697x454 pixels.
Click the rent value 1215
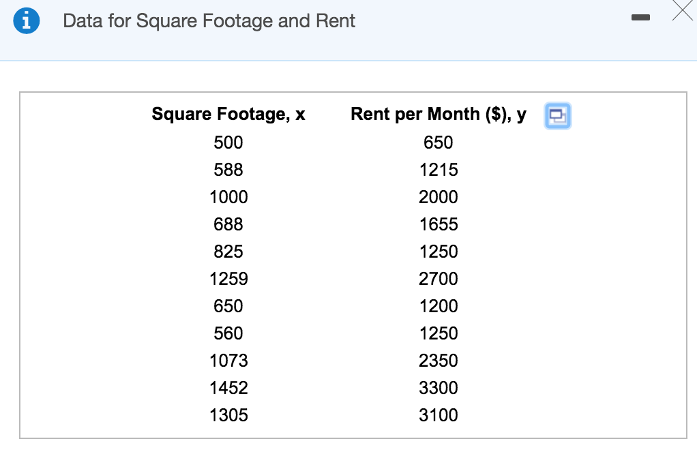click(439, 170)
